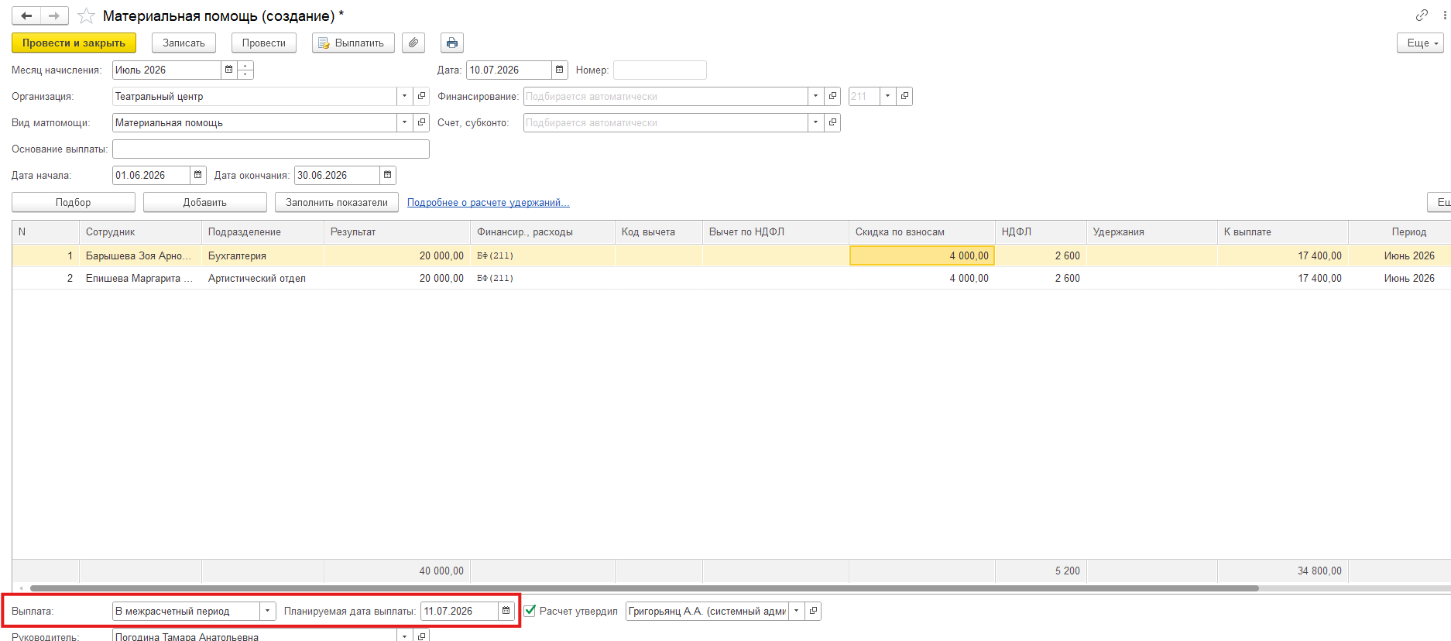Click the Вычет по НДФЛ column header
1451x641 pixels.
[x=776, y=231]
